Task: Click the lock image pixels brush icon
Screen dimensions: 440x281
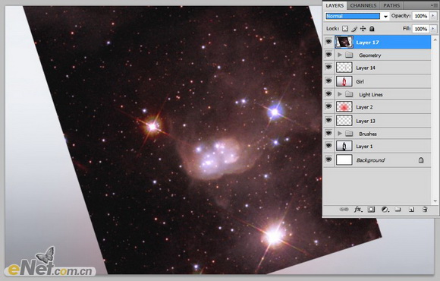Action: pos(354,29)
